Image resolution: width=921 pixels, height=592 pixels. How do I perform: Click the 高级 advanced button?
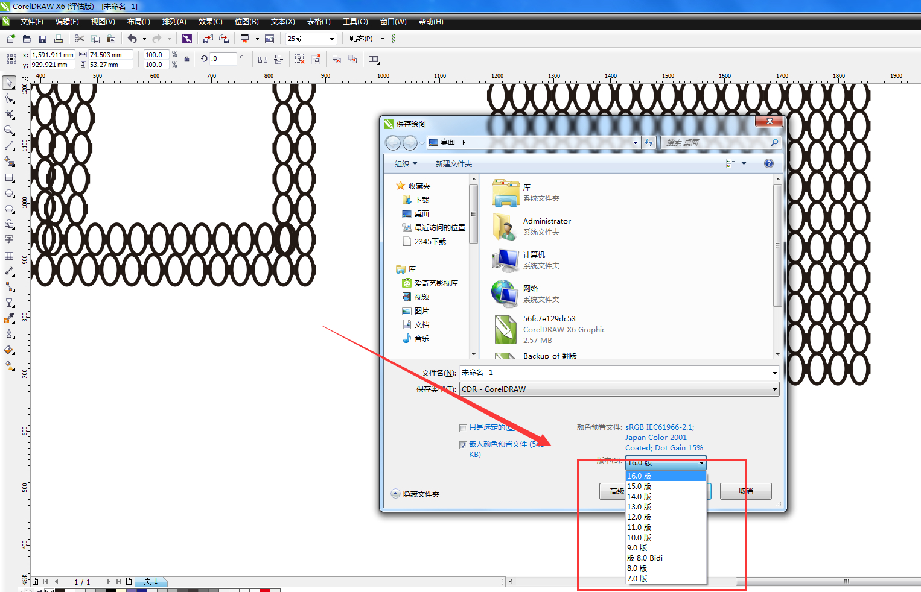613,491
